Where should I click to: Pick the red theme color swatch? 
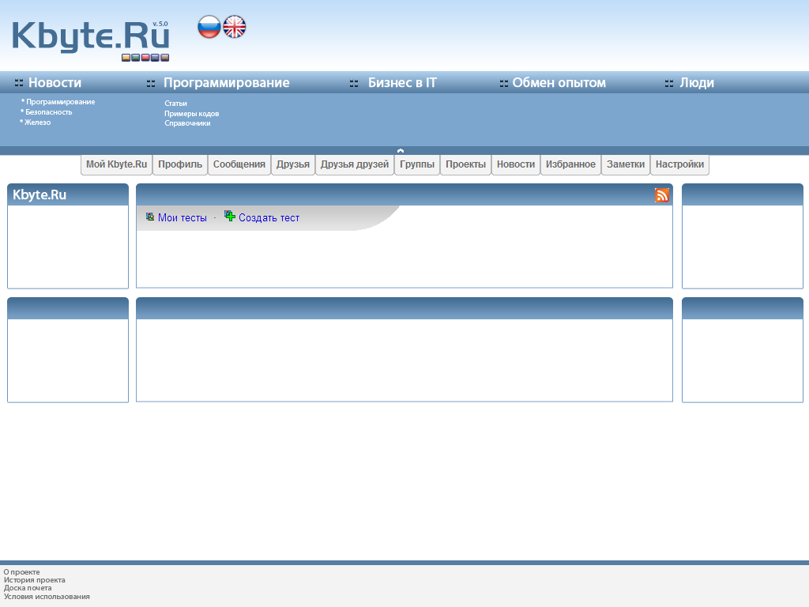click(x=145, y=58)
